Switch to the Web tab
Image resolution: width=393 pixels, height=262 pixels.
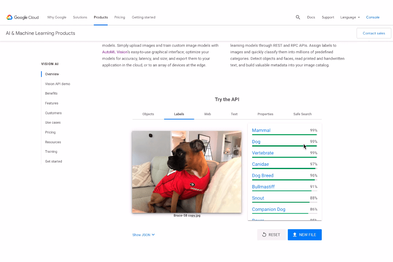(207, 114)
